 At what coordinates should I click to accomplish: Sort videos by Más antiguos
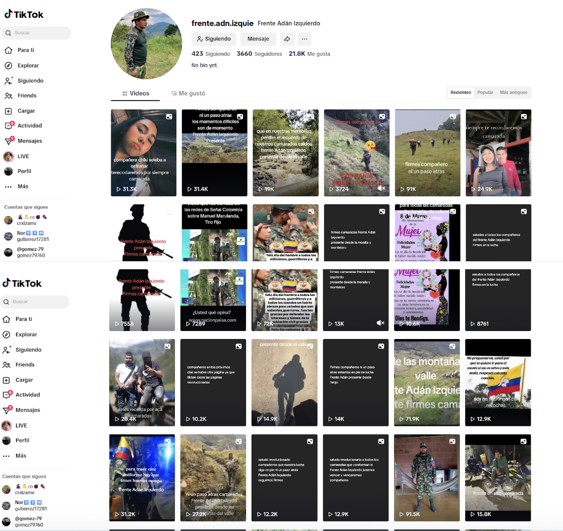click(513, 92)
